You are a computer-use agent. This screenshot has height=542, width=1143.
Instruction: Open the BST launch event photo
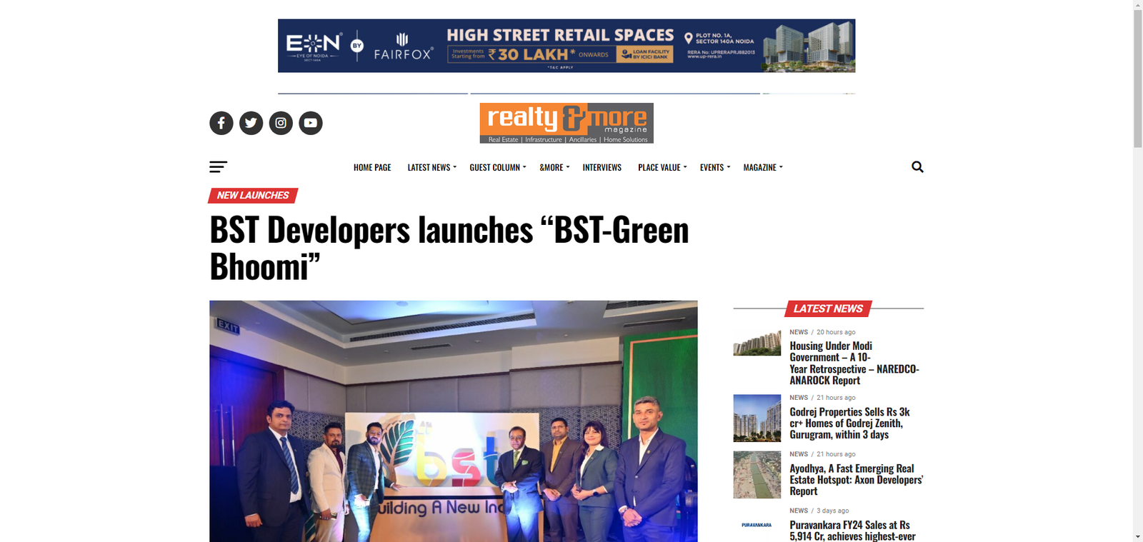coord(453,421)
